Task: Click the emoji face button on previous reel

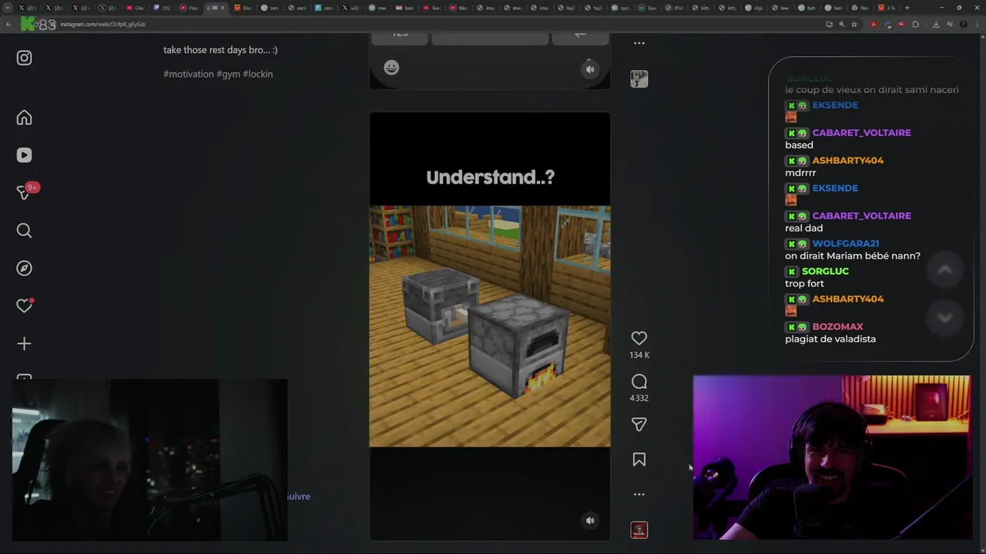Action: [391, 68]
